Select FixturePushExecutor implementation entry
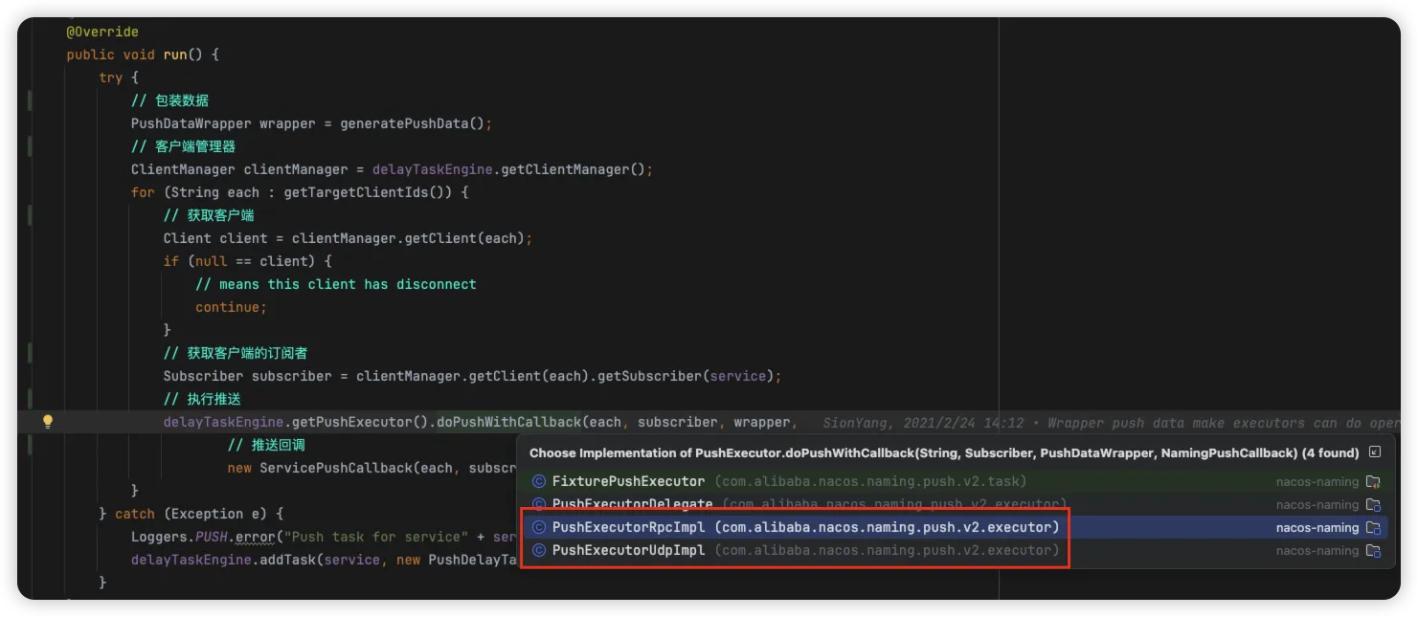The width and height of the screenshot is (1418, 617). [628, 481]
